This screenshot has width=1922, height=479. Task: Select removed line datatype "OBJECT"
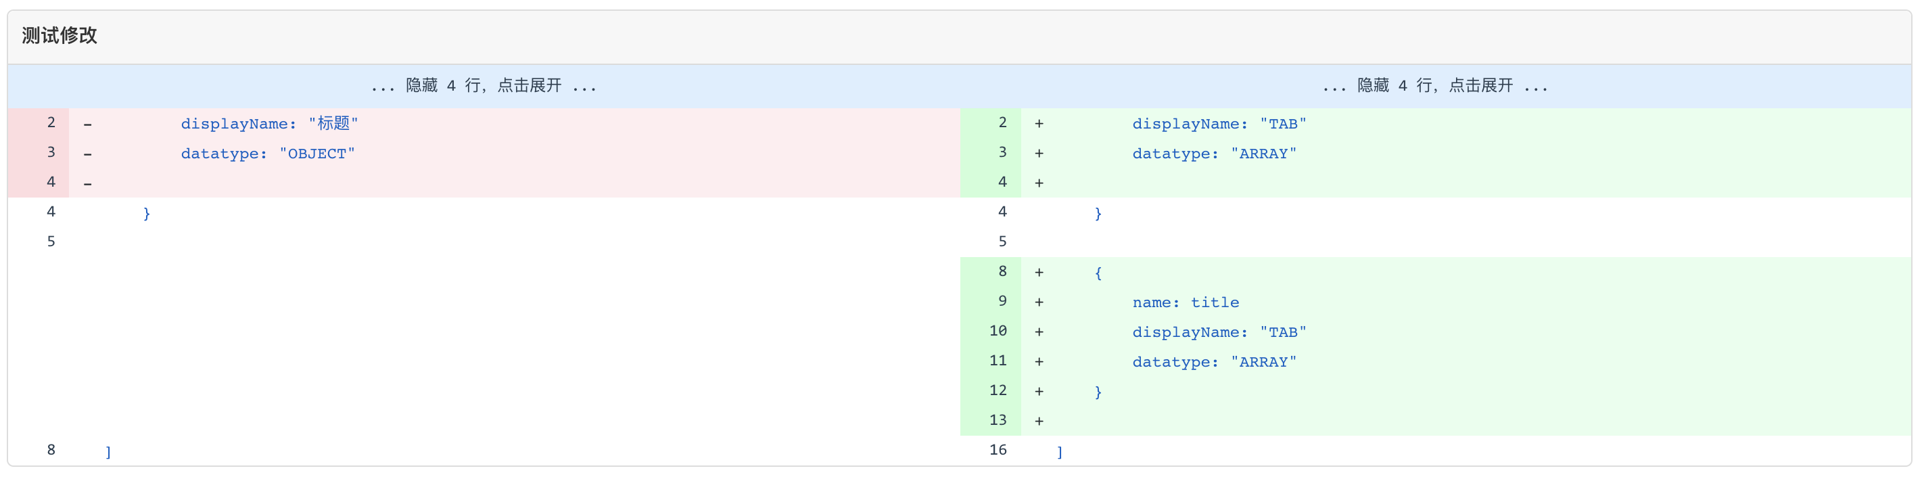[268, 154]
